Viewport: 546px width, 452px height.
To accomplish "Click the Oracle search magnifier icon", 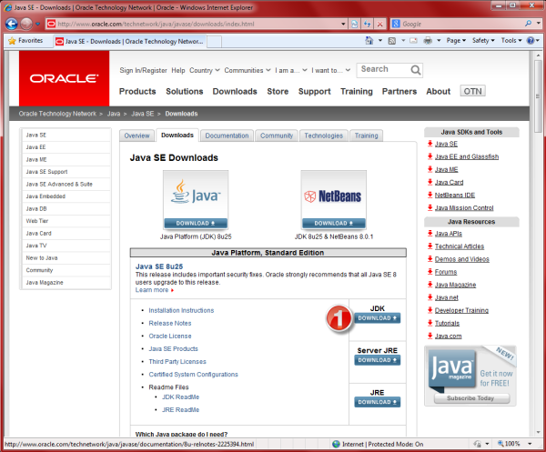I will point(416,70).
